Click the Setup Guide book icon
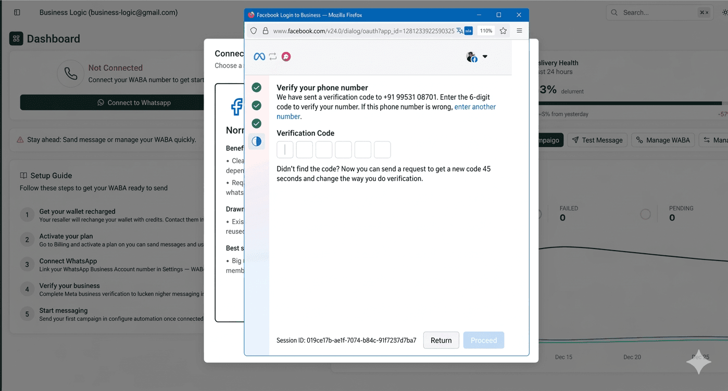 click(23, 176)
